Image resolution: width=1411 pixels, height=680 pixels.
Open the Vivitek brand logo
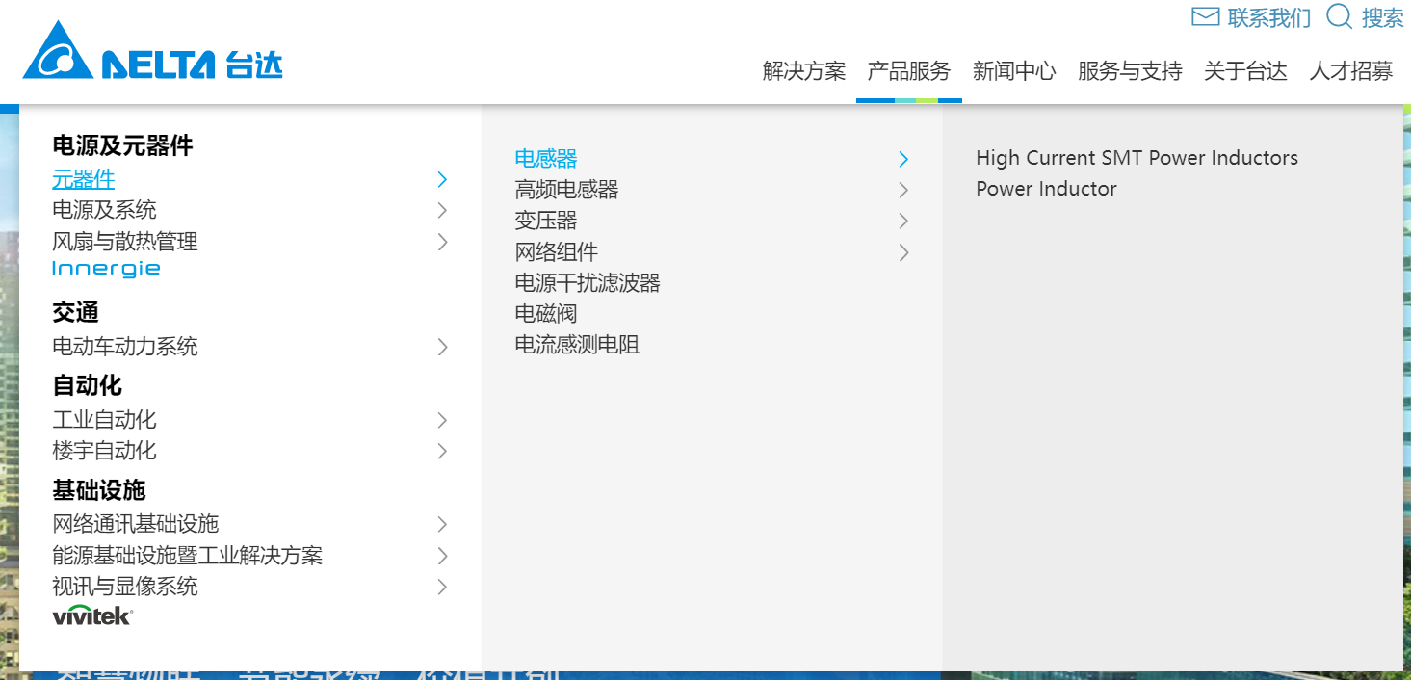pyautogui.click(x=92, y=615)
